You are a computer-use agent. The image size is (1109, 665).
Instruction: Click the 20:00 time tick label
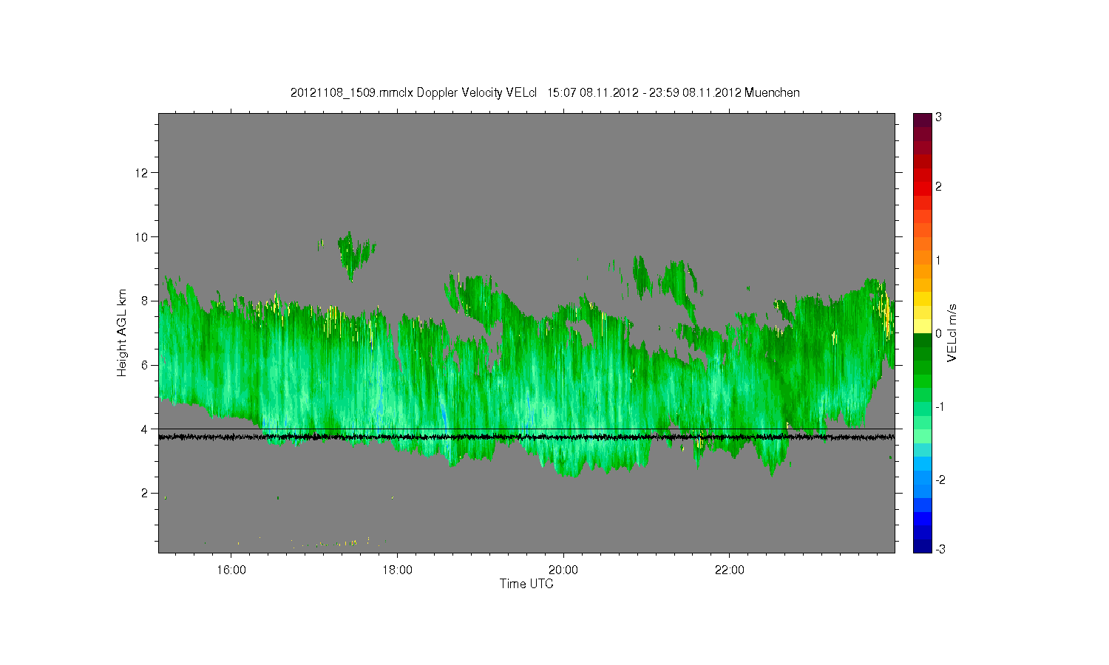coord(564,570)
